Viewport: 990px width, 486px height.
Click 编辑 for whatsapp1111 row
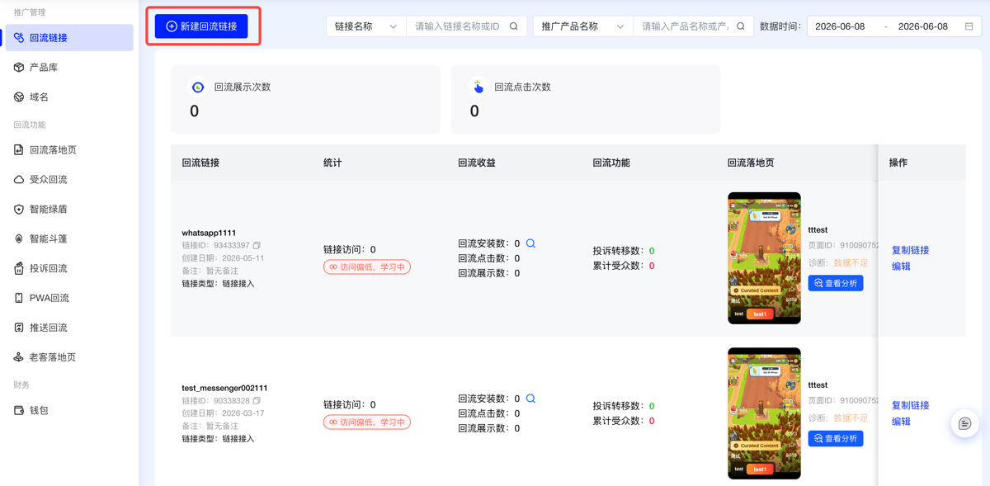click(x=901, y=267)
